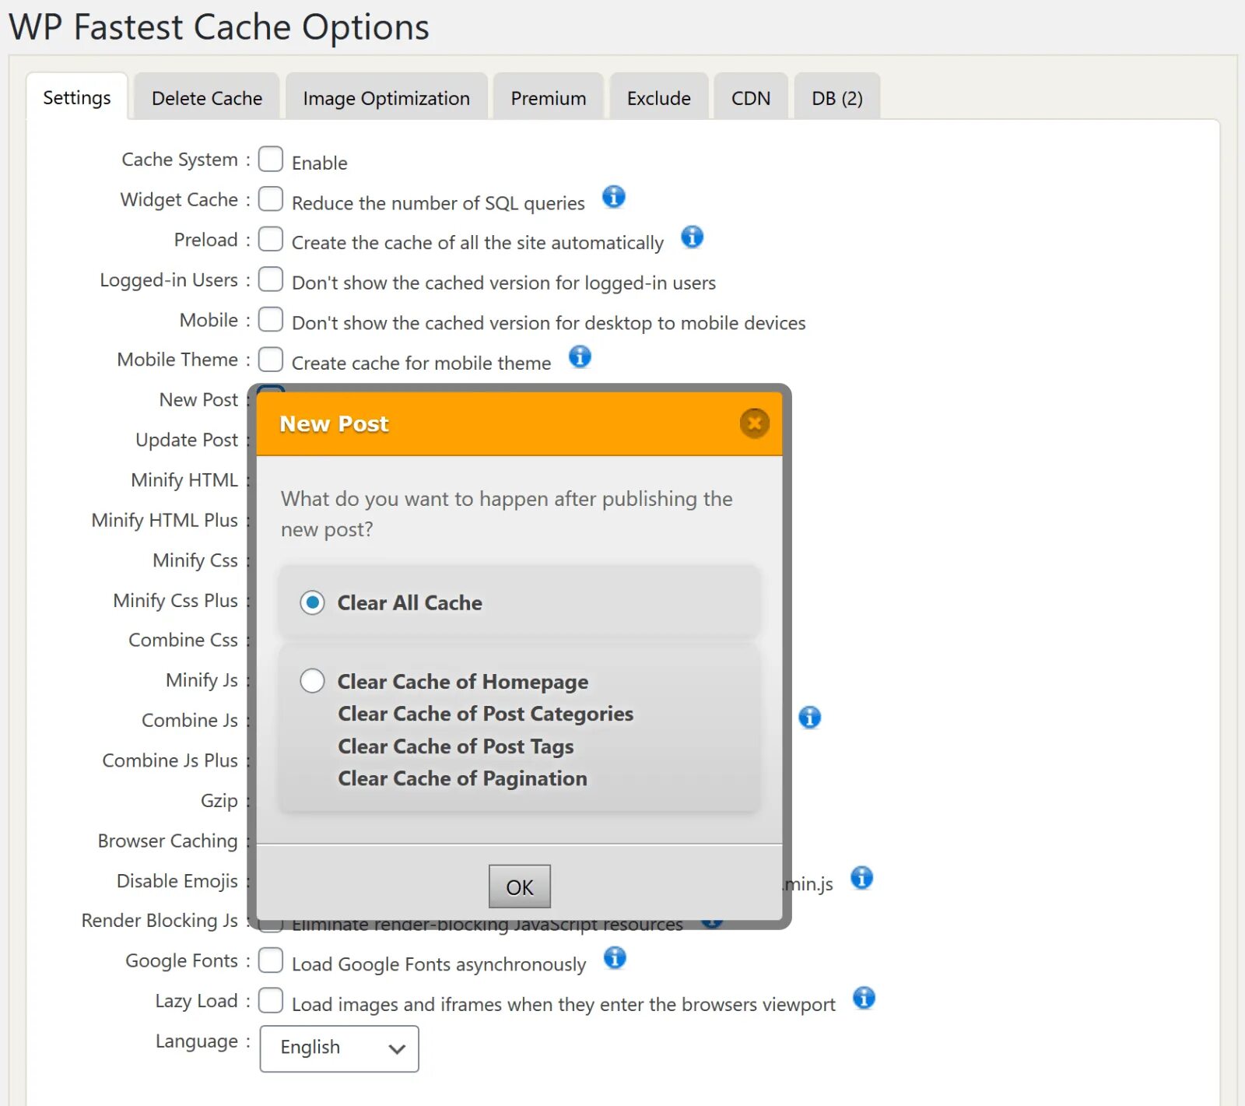This screenshot has height=1106, width=1245.
Task: Tick the Google Fonts checkbox
Action: (271, 960)
